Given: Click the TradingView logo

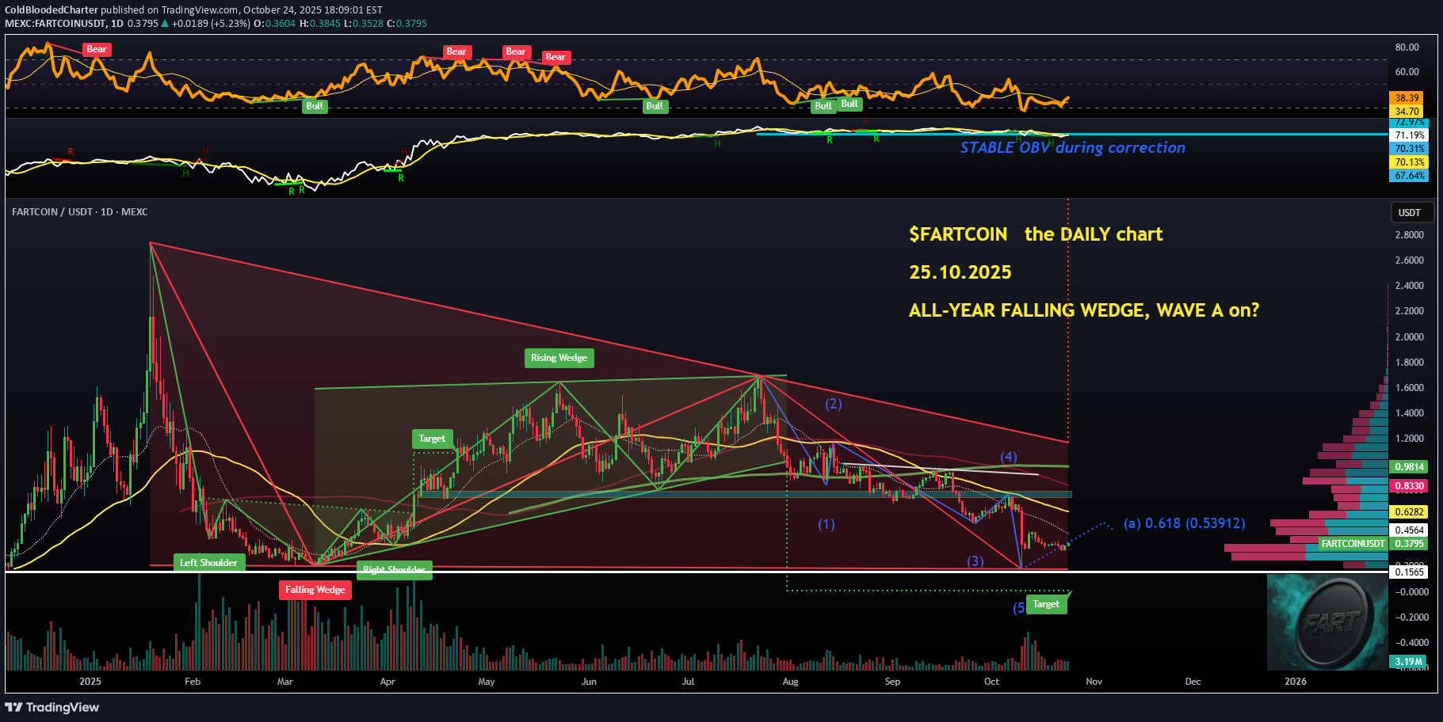Looking at the screenshot, I should point(52,707).
